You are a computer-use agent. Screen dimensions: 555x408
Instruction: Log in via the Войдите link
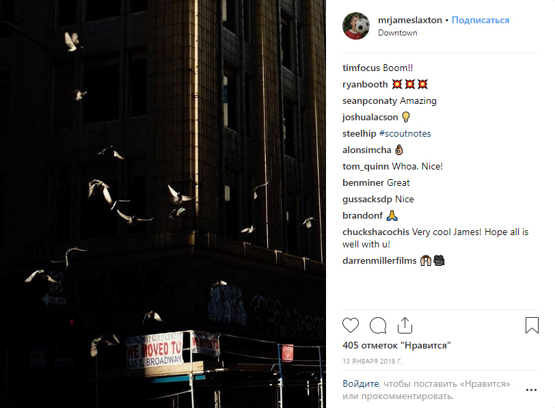coord(361,383)
